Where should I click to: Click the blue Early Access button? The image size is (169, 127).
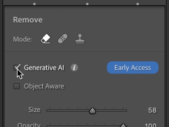pos(133,67)
